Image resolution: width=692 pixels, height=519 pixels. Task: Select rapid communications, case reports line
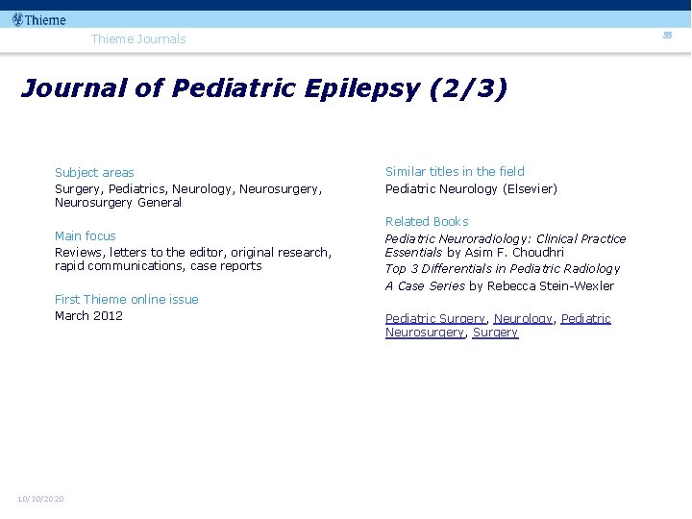coord(159,266)
